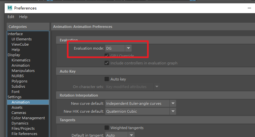The image size is (255, 137).
Task: Select Font category
Action: click(x=16, y=92)
